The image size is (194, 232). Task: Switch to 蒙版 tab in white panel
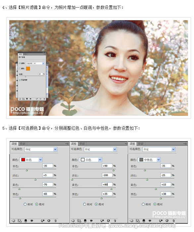pyautogui.click(x=82, y=144)
